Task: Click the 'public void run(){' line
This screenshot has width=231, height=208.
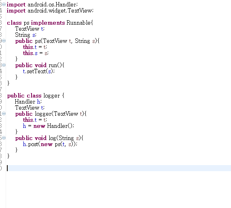Action: coord(40,65)
